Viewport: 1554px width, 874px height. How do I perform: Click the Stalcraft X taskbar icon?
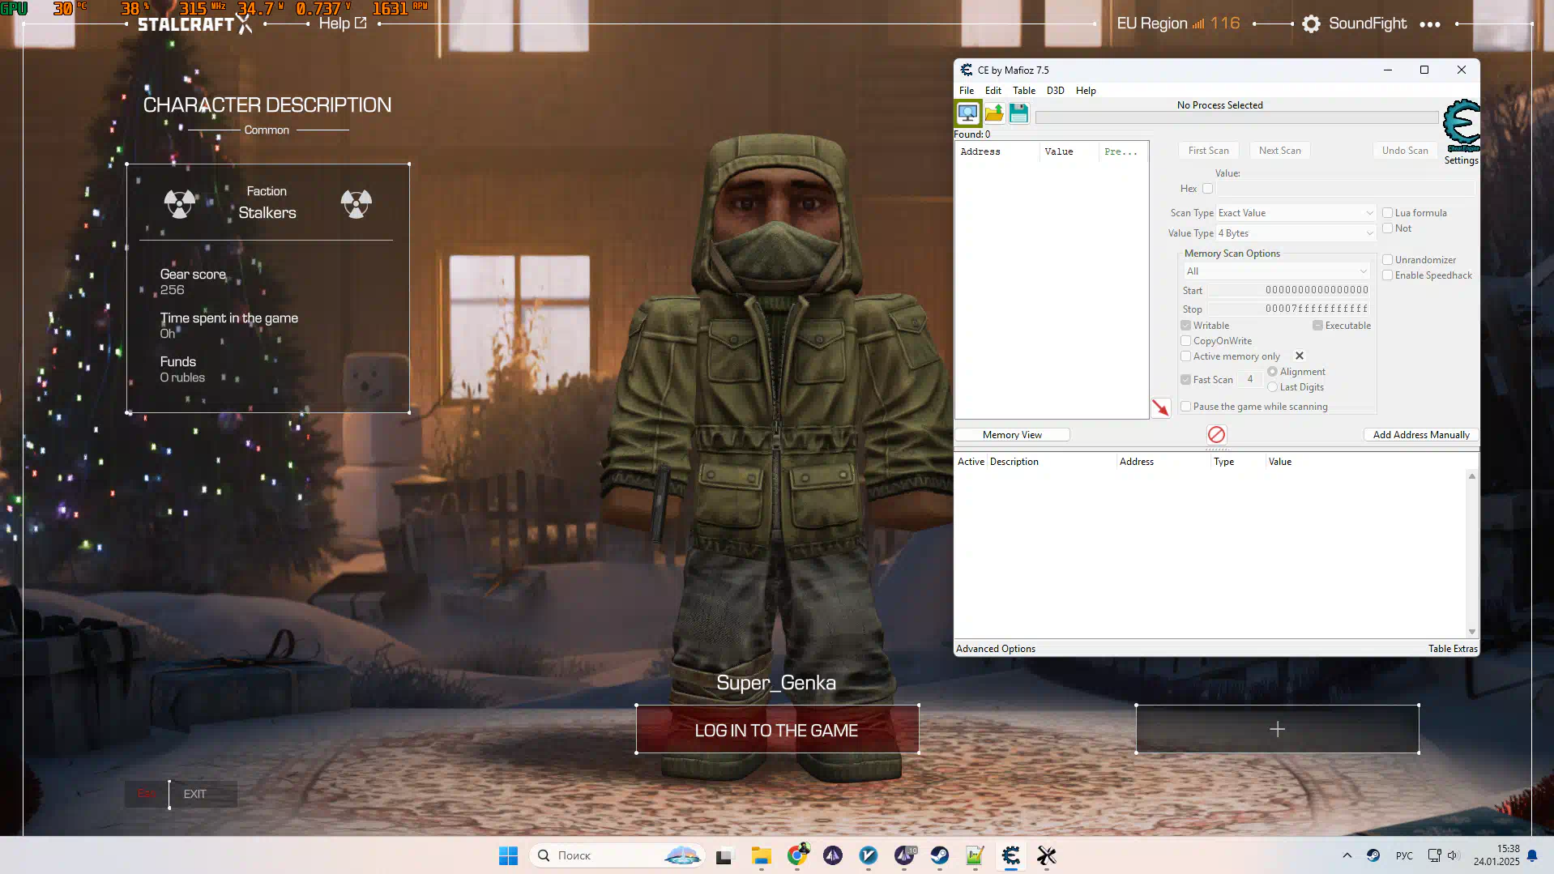click(x=1046, y=855)
